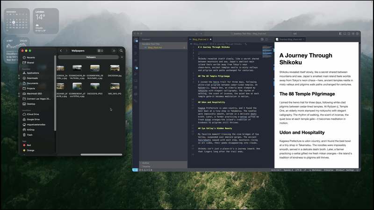Click the remote connection indicator in the status bar
374x210 pixels.
click(x=135, y=170)
